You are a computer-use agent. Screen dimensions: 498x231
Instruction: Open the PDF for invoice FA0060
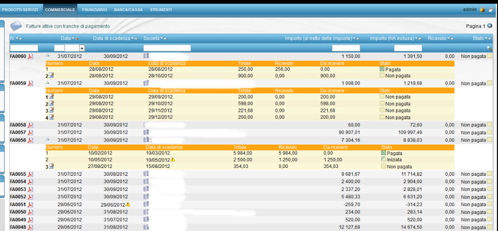click(30, 56)
